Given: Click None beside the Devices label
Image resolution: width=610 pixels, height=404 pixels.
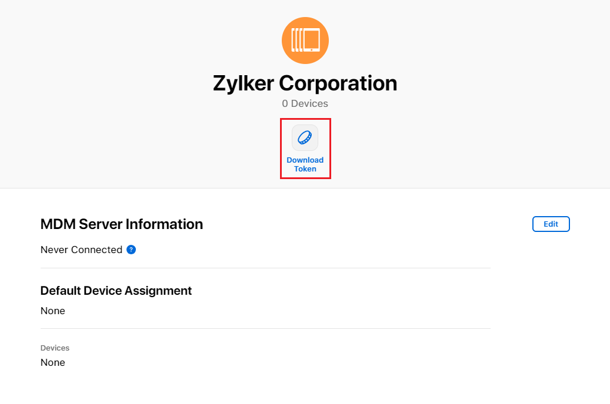Looking at the screenshot, I should coord(52,362).
